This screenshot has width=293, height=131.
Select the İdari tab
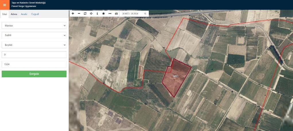click(5, 14)
